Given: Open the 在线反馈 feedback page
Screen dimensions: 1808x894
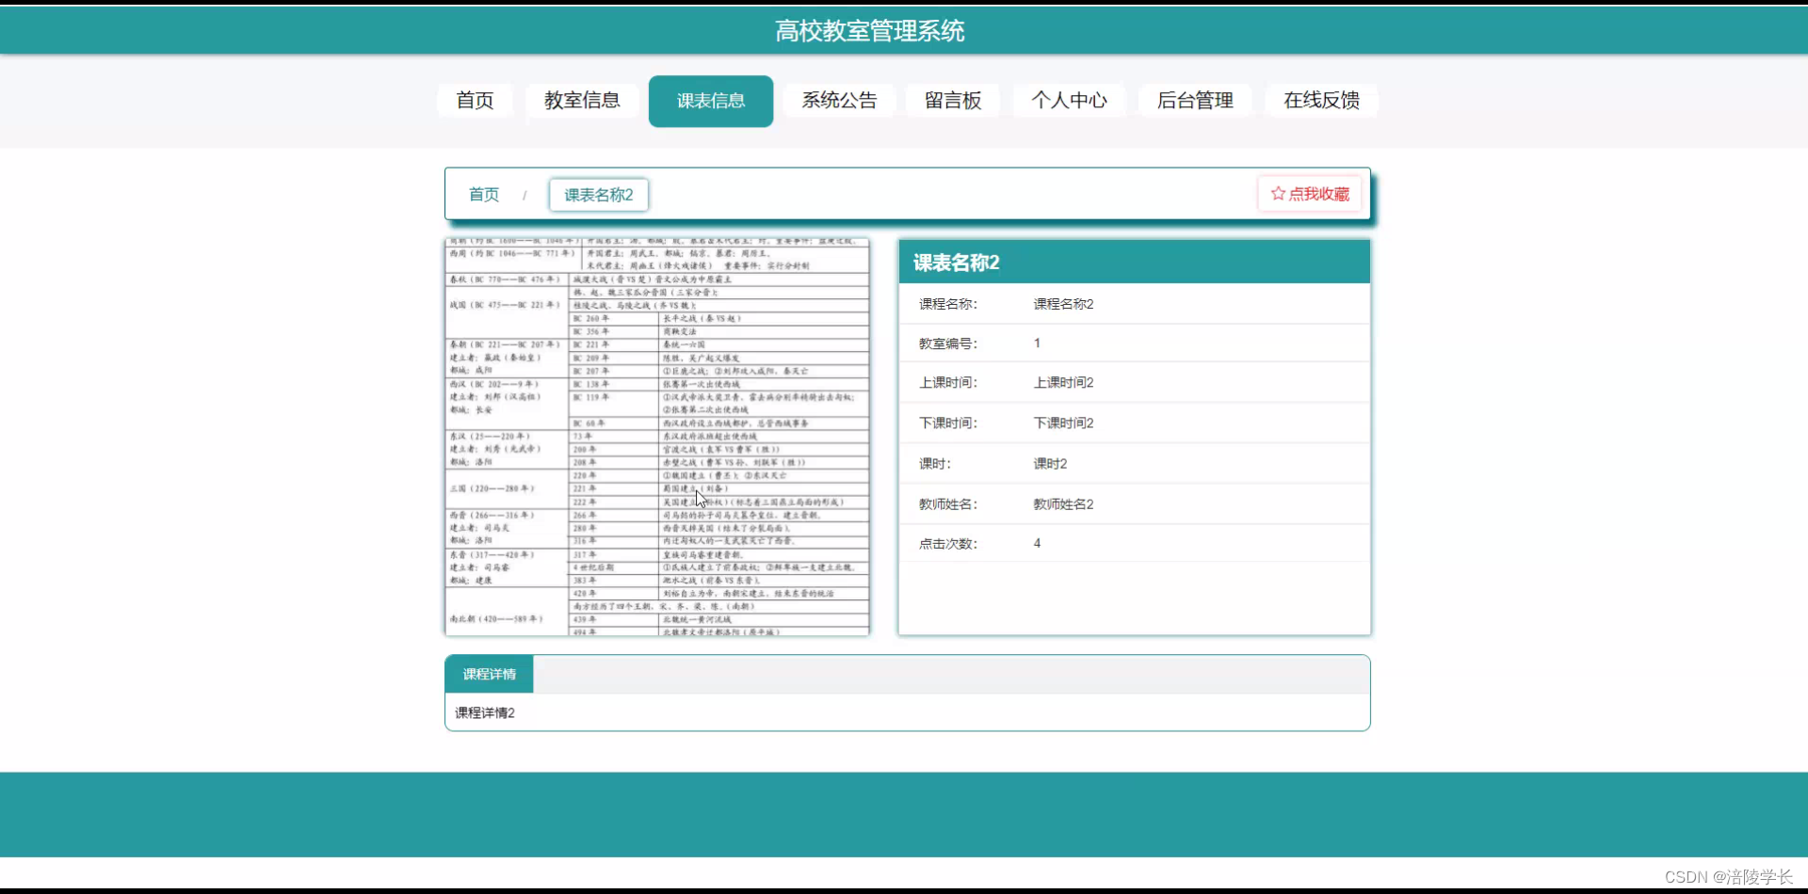Looking at the screenshot, I should coord(1320,101).
